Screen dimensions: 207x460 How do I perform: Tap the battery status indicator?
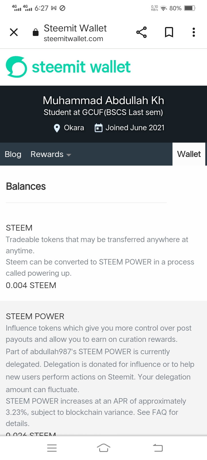pos(190,8)
